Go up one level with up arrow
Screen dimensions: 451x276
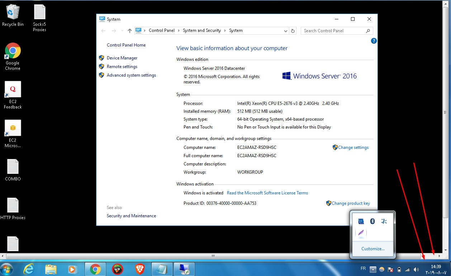point(130,31)
